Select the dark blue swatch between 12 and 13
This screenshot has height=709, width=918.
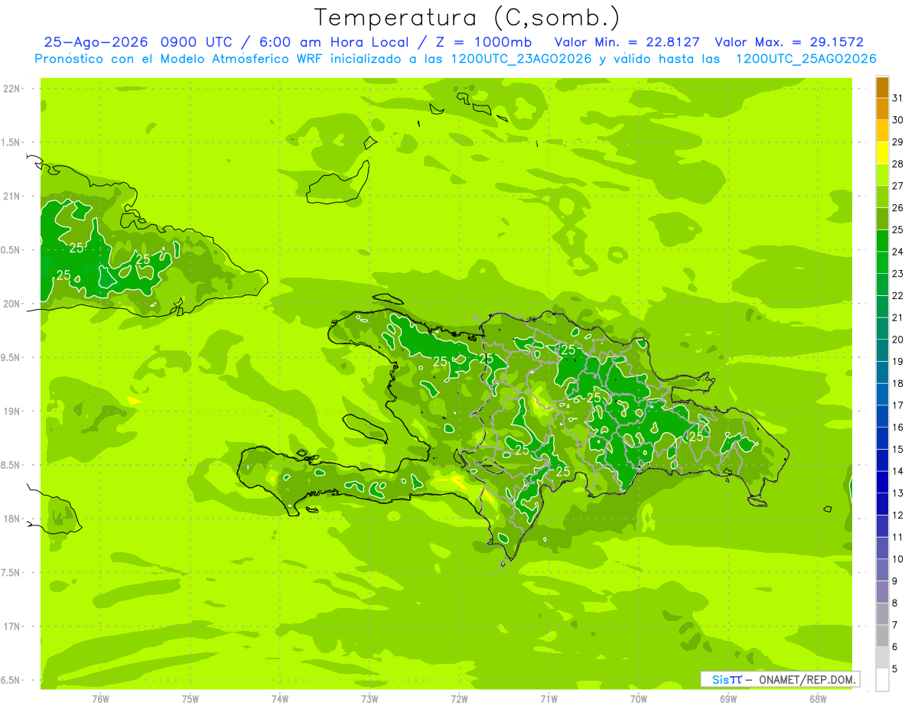pos(882,504)
